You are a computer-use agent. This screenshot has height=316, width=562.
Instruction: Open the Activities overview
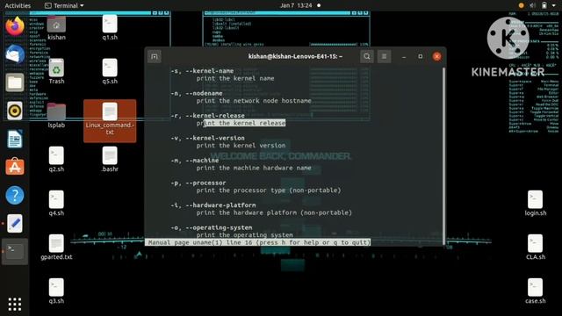18,5
